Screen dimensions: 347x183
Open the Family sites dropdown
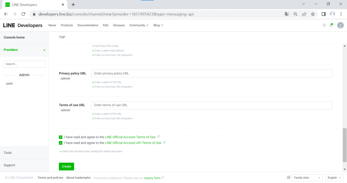pos(307,178)
